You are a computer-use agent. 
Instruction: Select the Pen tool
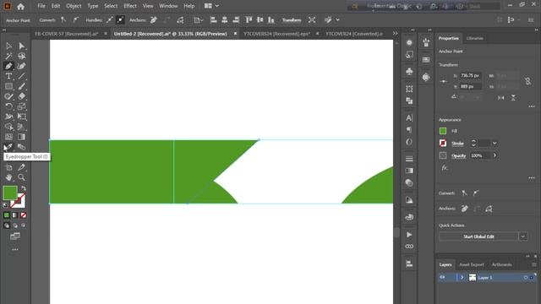pyautogui.click(x=9, y=66)
